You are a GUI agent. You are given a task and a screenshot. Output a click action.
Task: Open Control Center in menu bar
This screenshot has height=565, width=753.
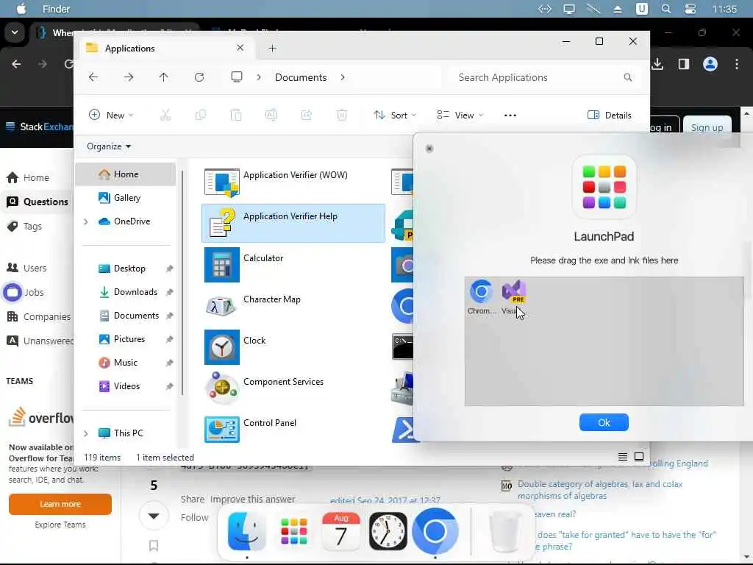pos(690,9)
